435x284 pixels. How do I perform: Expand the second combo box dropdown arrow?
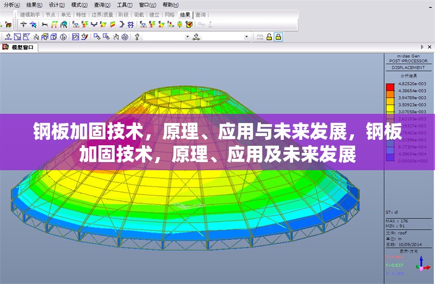(246, 37)
